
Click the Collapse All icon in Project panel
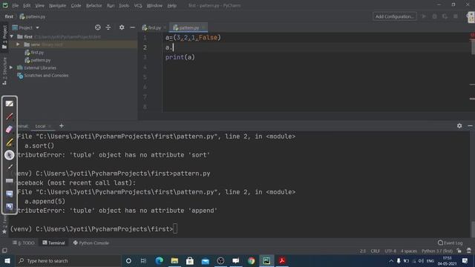pos(108,27)
